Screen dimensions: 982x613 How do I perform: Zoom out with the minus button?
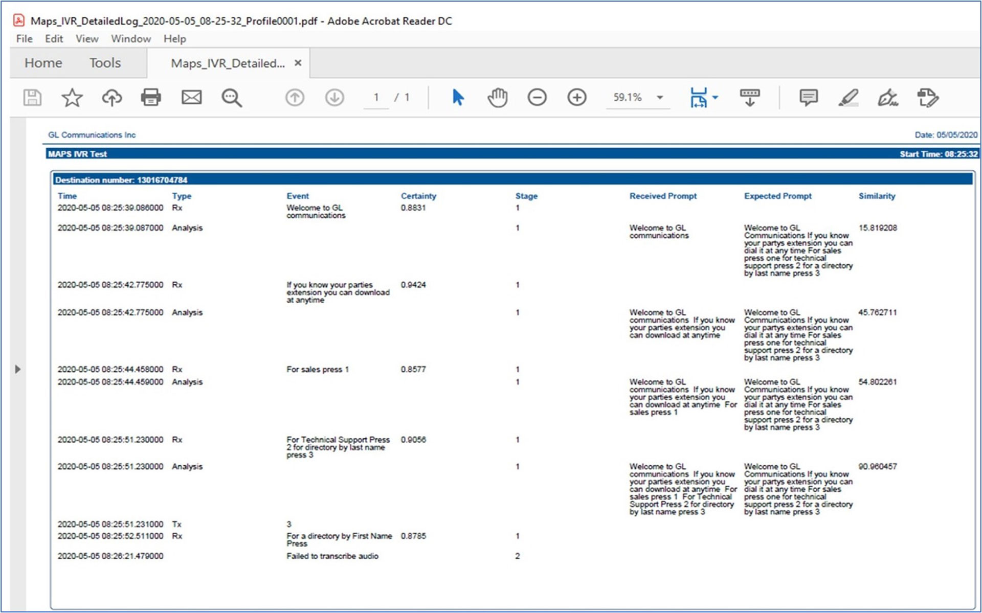point(537,97)
